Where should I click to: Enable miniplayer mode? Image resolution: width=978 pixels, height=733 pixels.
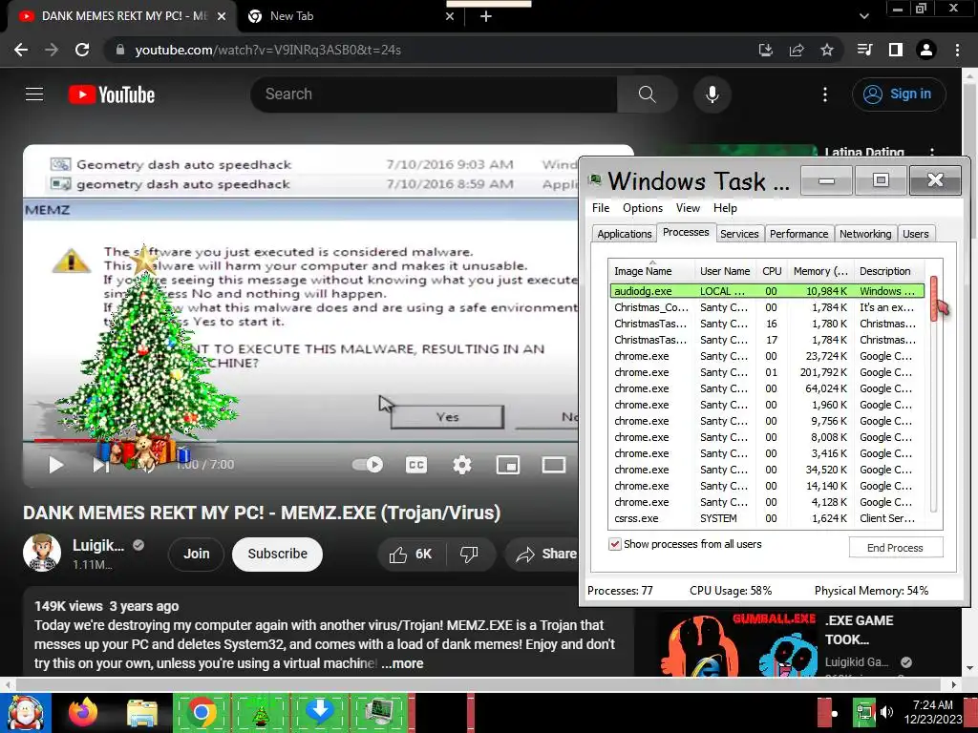[508, 465]
